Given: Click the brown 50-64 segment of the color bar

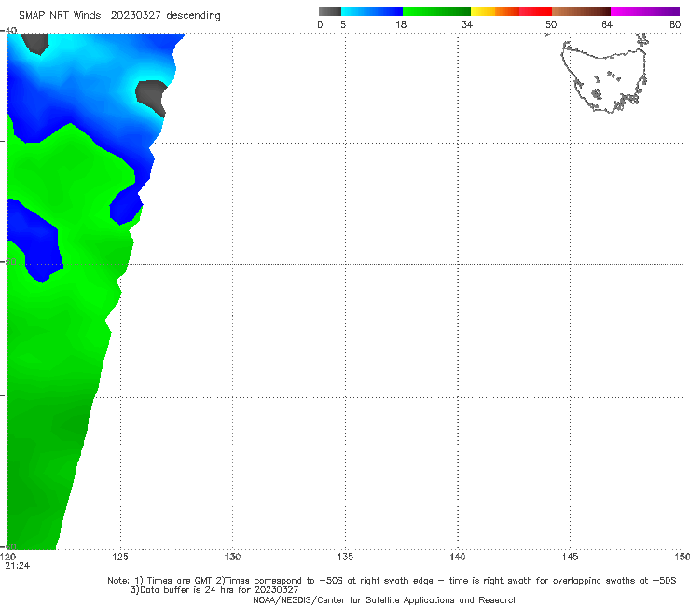Looking at the screenshot, I should coord(581,11).
